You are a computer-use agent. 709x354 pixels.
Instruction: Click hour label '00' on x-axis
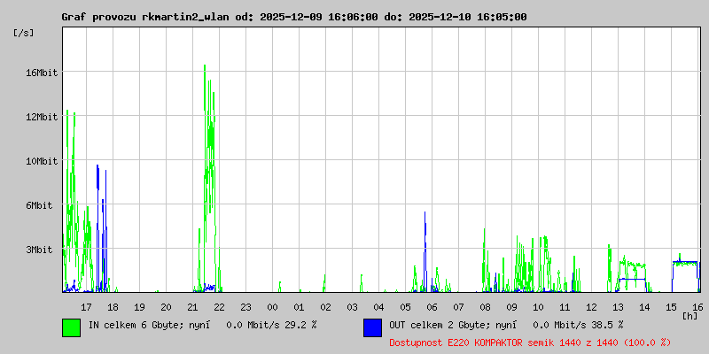[x=272, y=307]
